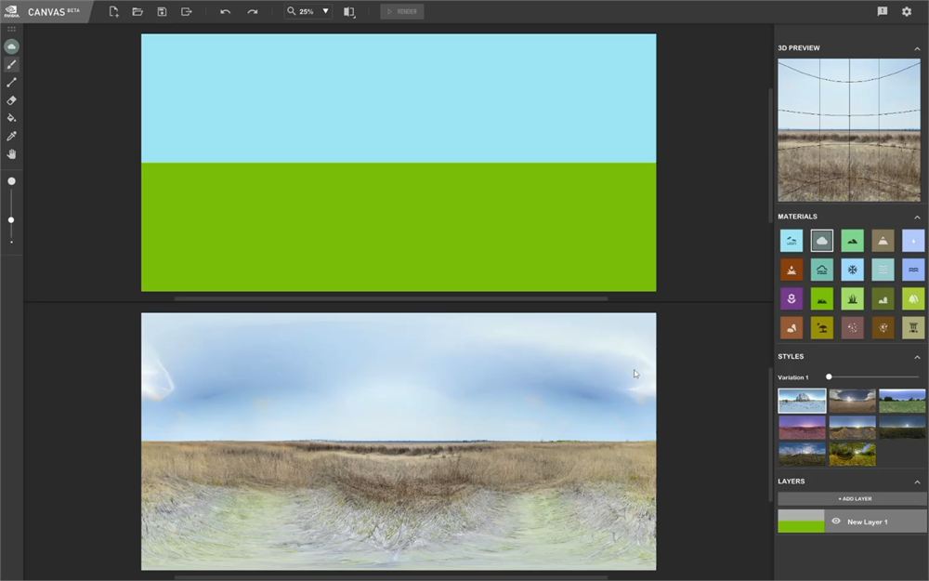Choose the purple flower material swatch
929x581 pixels.
tap(792, 298)
